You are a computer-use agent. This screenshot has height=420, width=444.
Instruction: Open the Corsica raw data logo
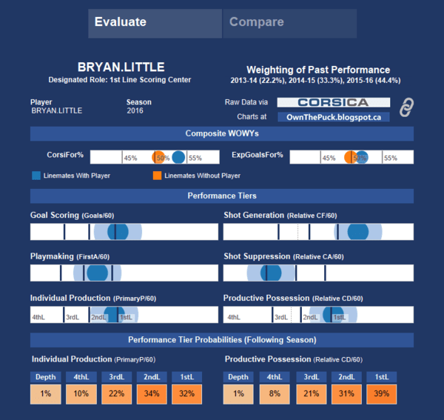333,101
